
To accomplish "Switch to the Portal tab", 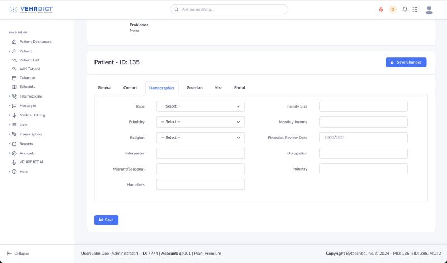I will click(240, 88).
